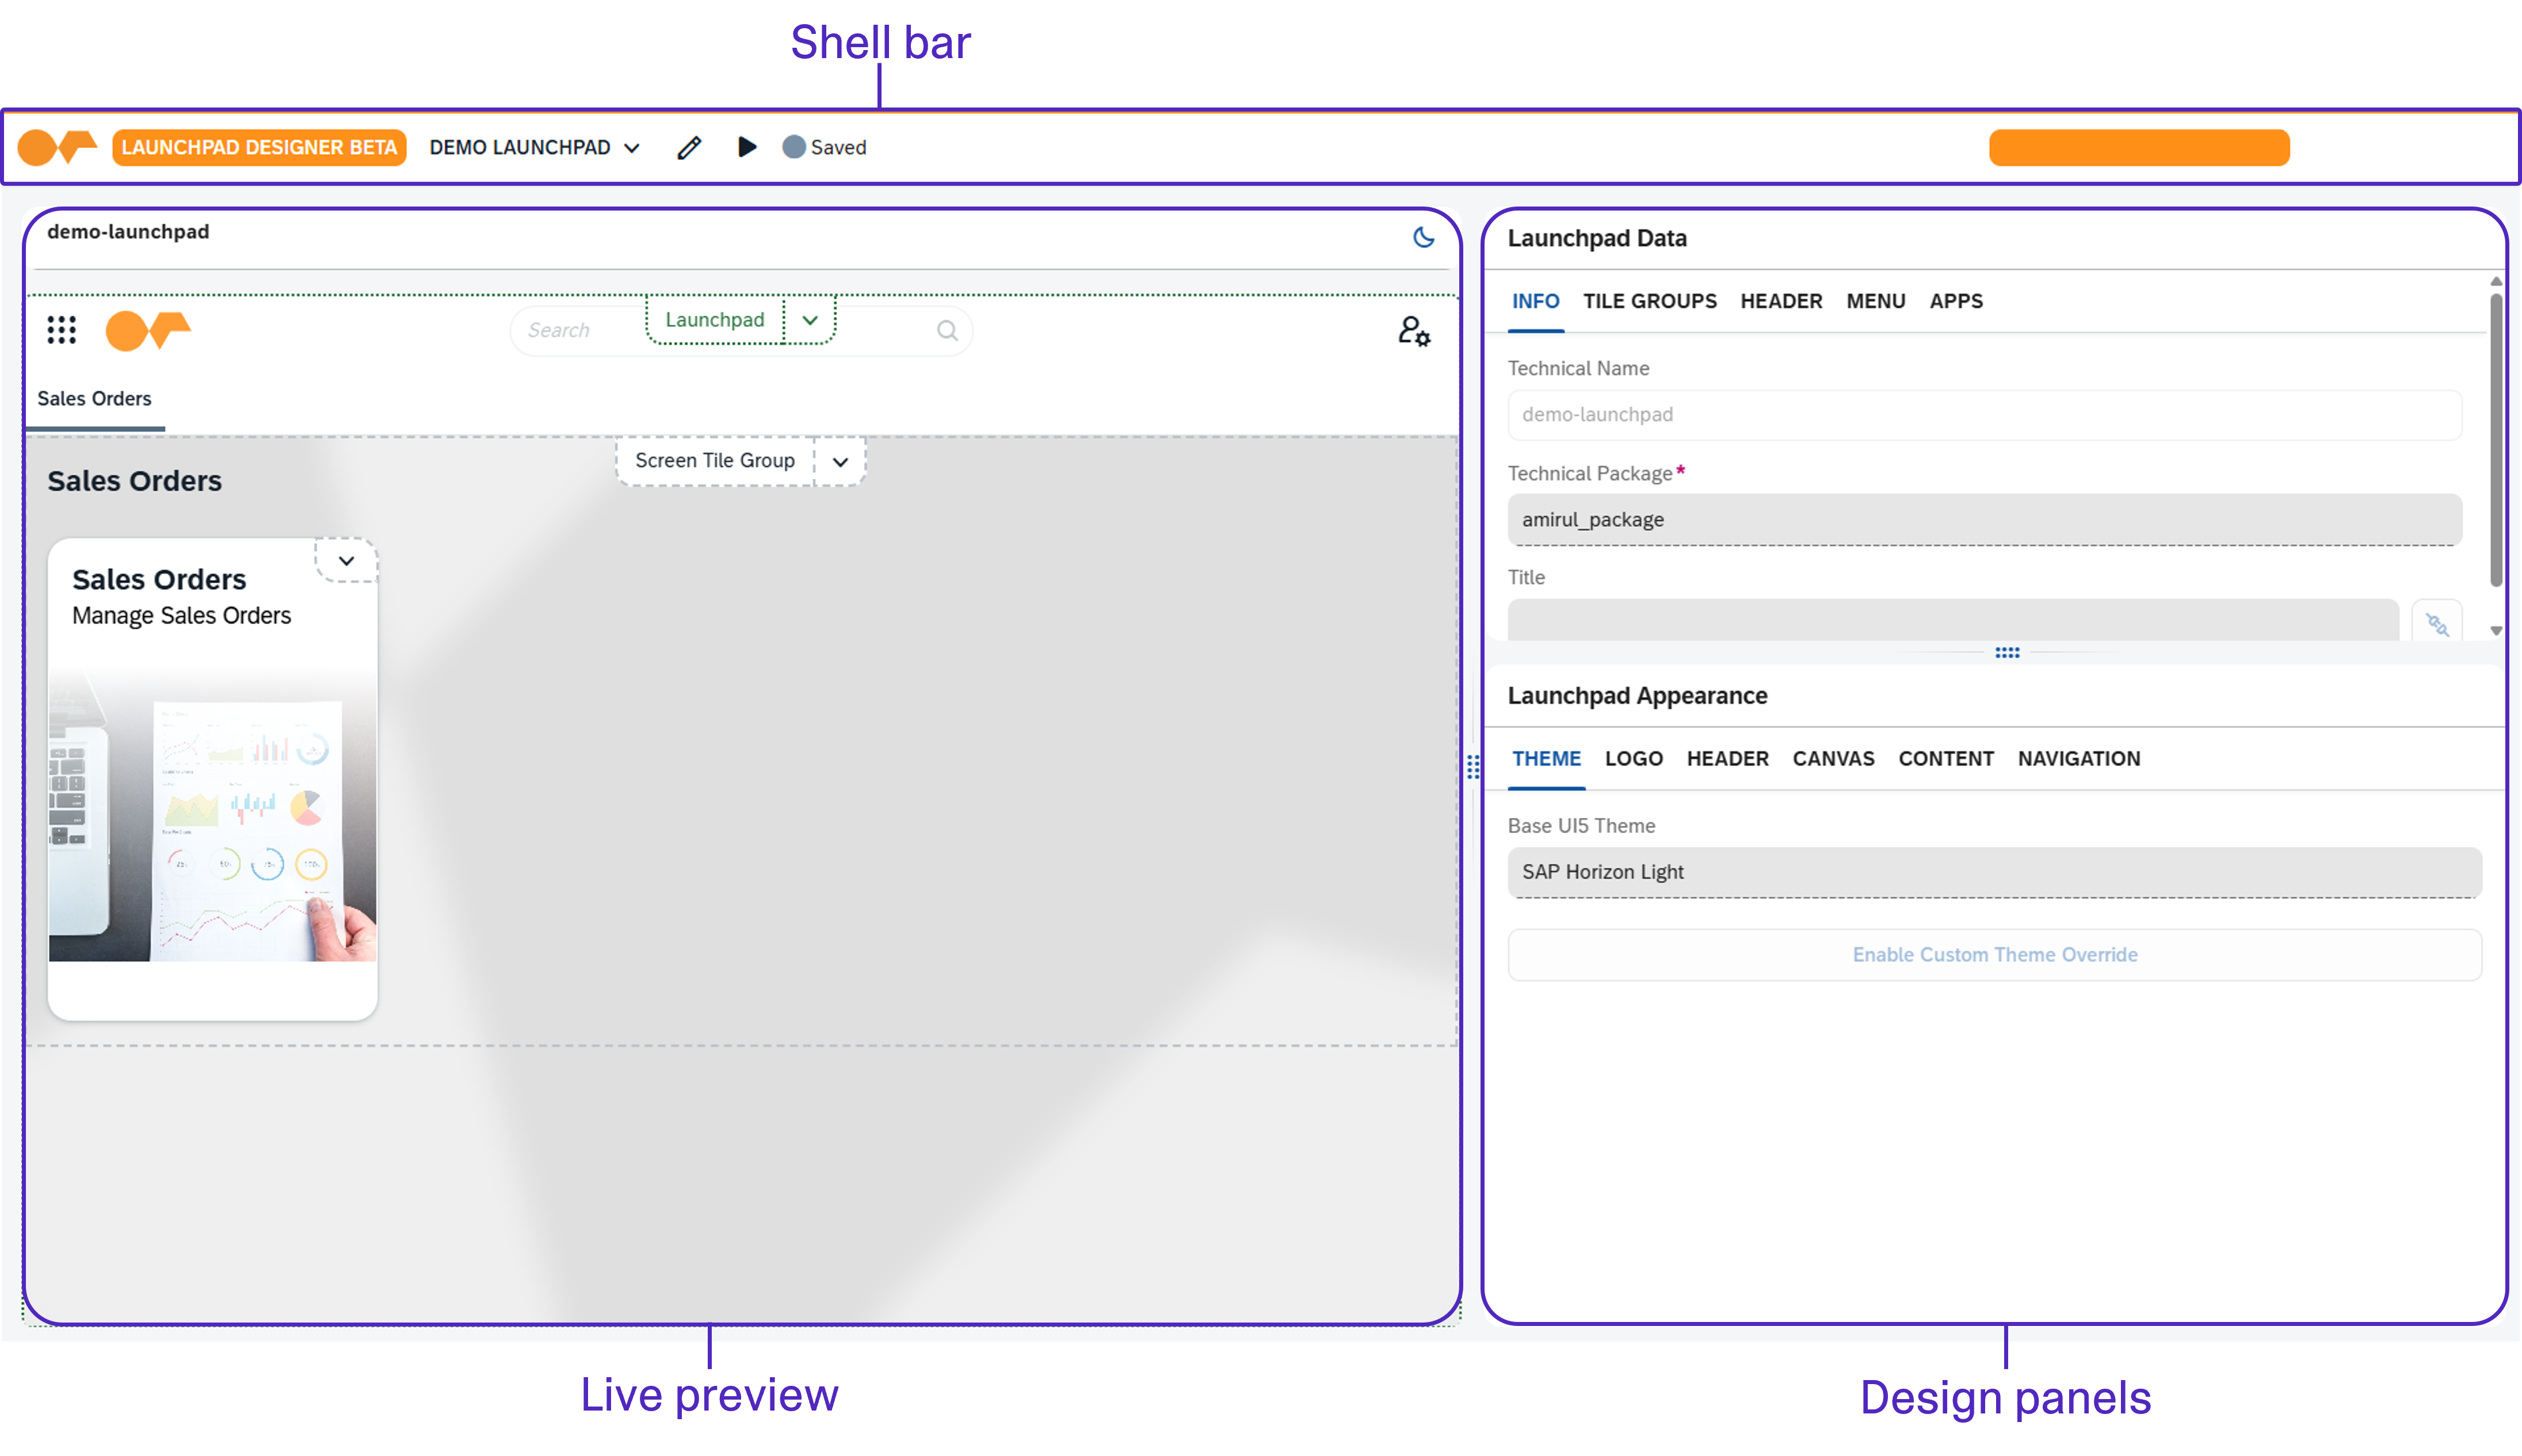Open Technical Package selector
The image size is (2522, 1456).
click(x=1984, y=520)
